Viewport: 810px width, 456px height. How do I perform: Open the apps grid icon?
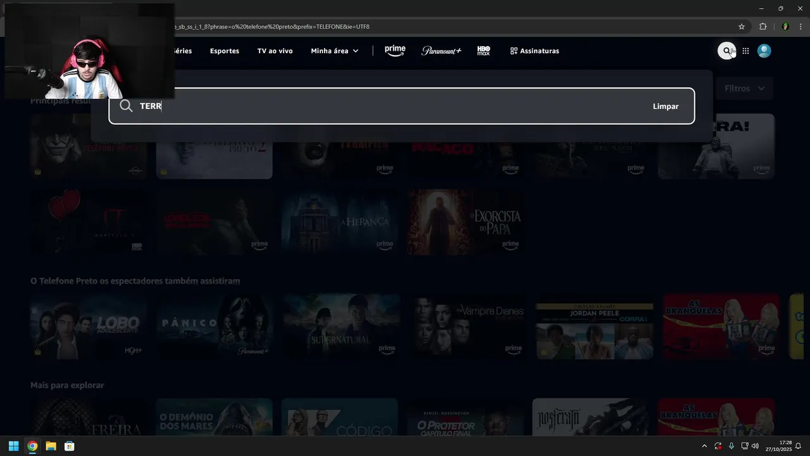pos(745,51)
